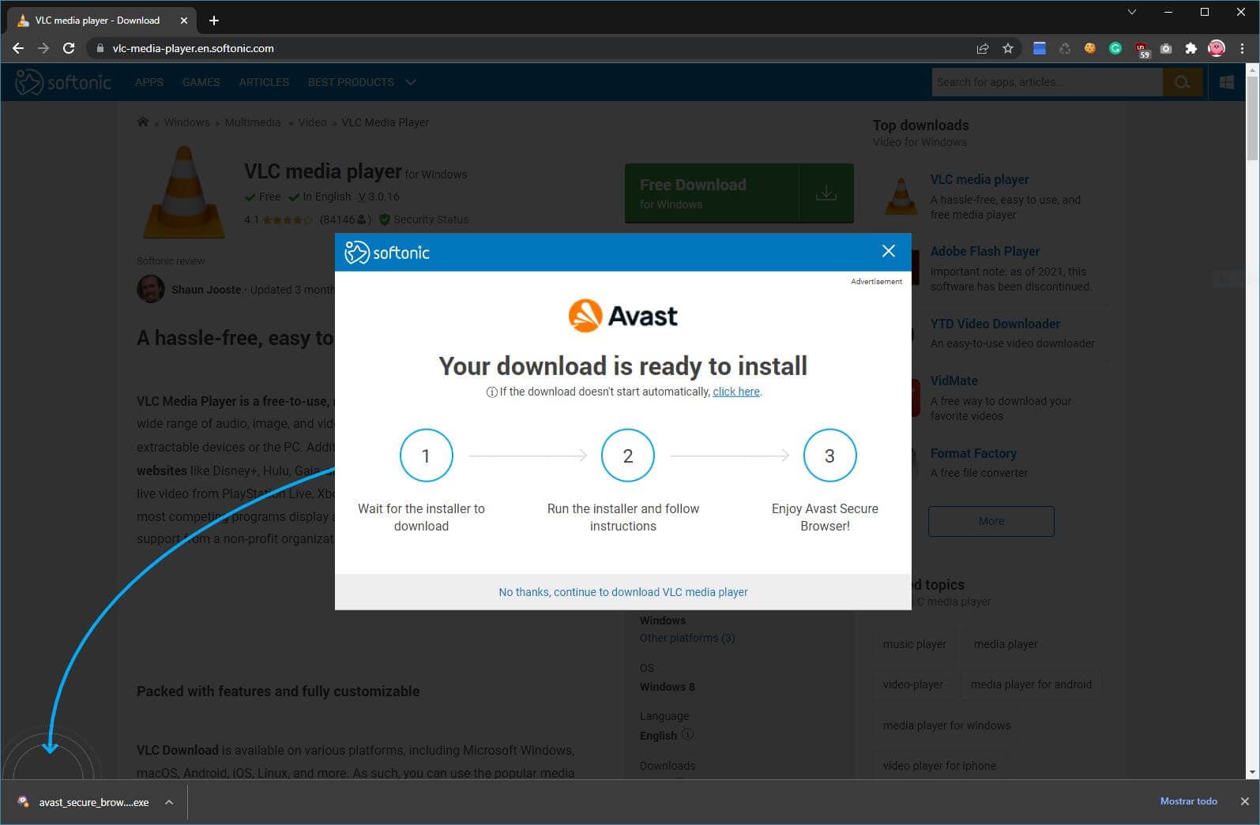Open a new browser tab
Image resolution: width=1260 pixels, height=825 pixels.
pos(214,21)
